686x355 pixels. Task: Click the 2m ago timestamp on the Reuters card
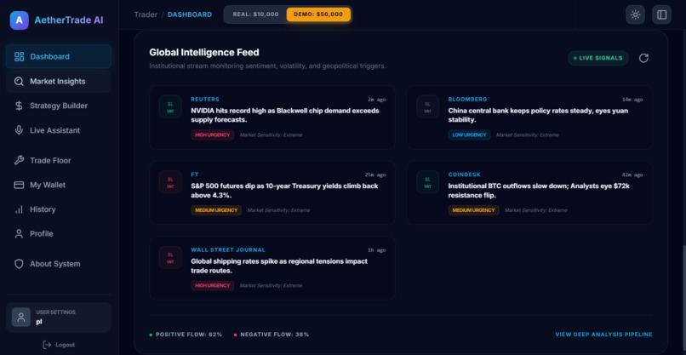[377, 100]
